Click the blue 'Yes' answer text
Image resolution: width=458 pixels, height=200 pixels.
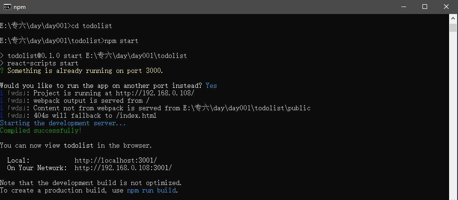tap(211, 86)
